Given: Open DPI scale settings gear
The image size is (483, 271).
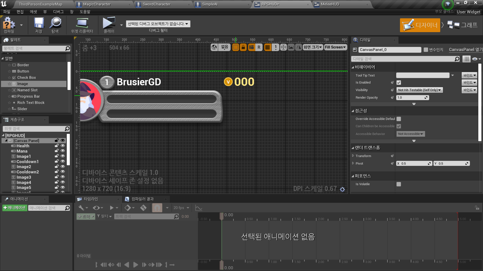Looking at the screenshot, I should pyautogui.click(x=342, y=189).
